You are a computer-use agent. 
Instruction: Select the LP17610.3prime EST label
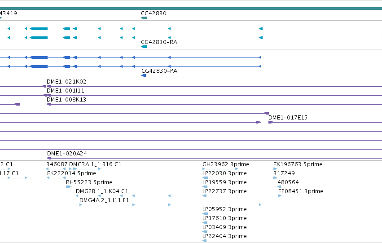tap(224, 218)
